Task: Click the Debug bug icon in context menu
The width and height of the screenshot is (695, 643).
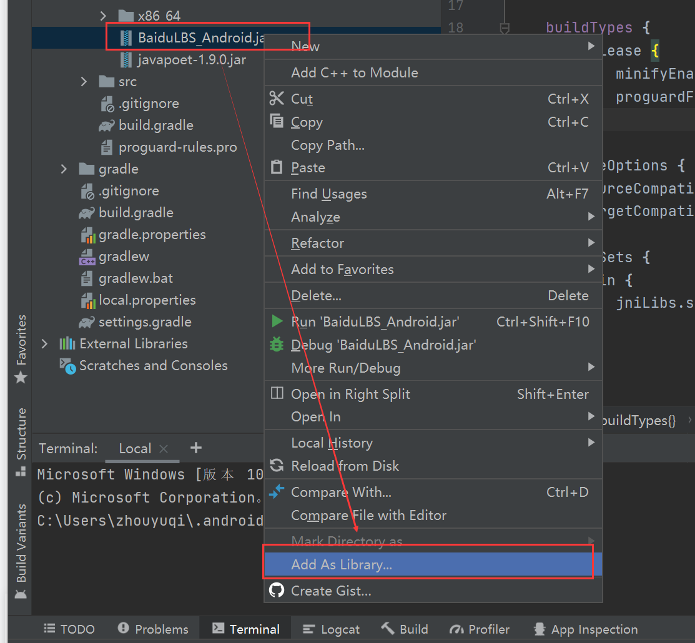Action: tap(278, 344)
